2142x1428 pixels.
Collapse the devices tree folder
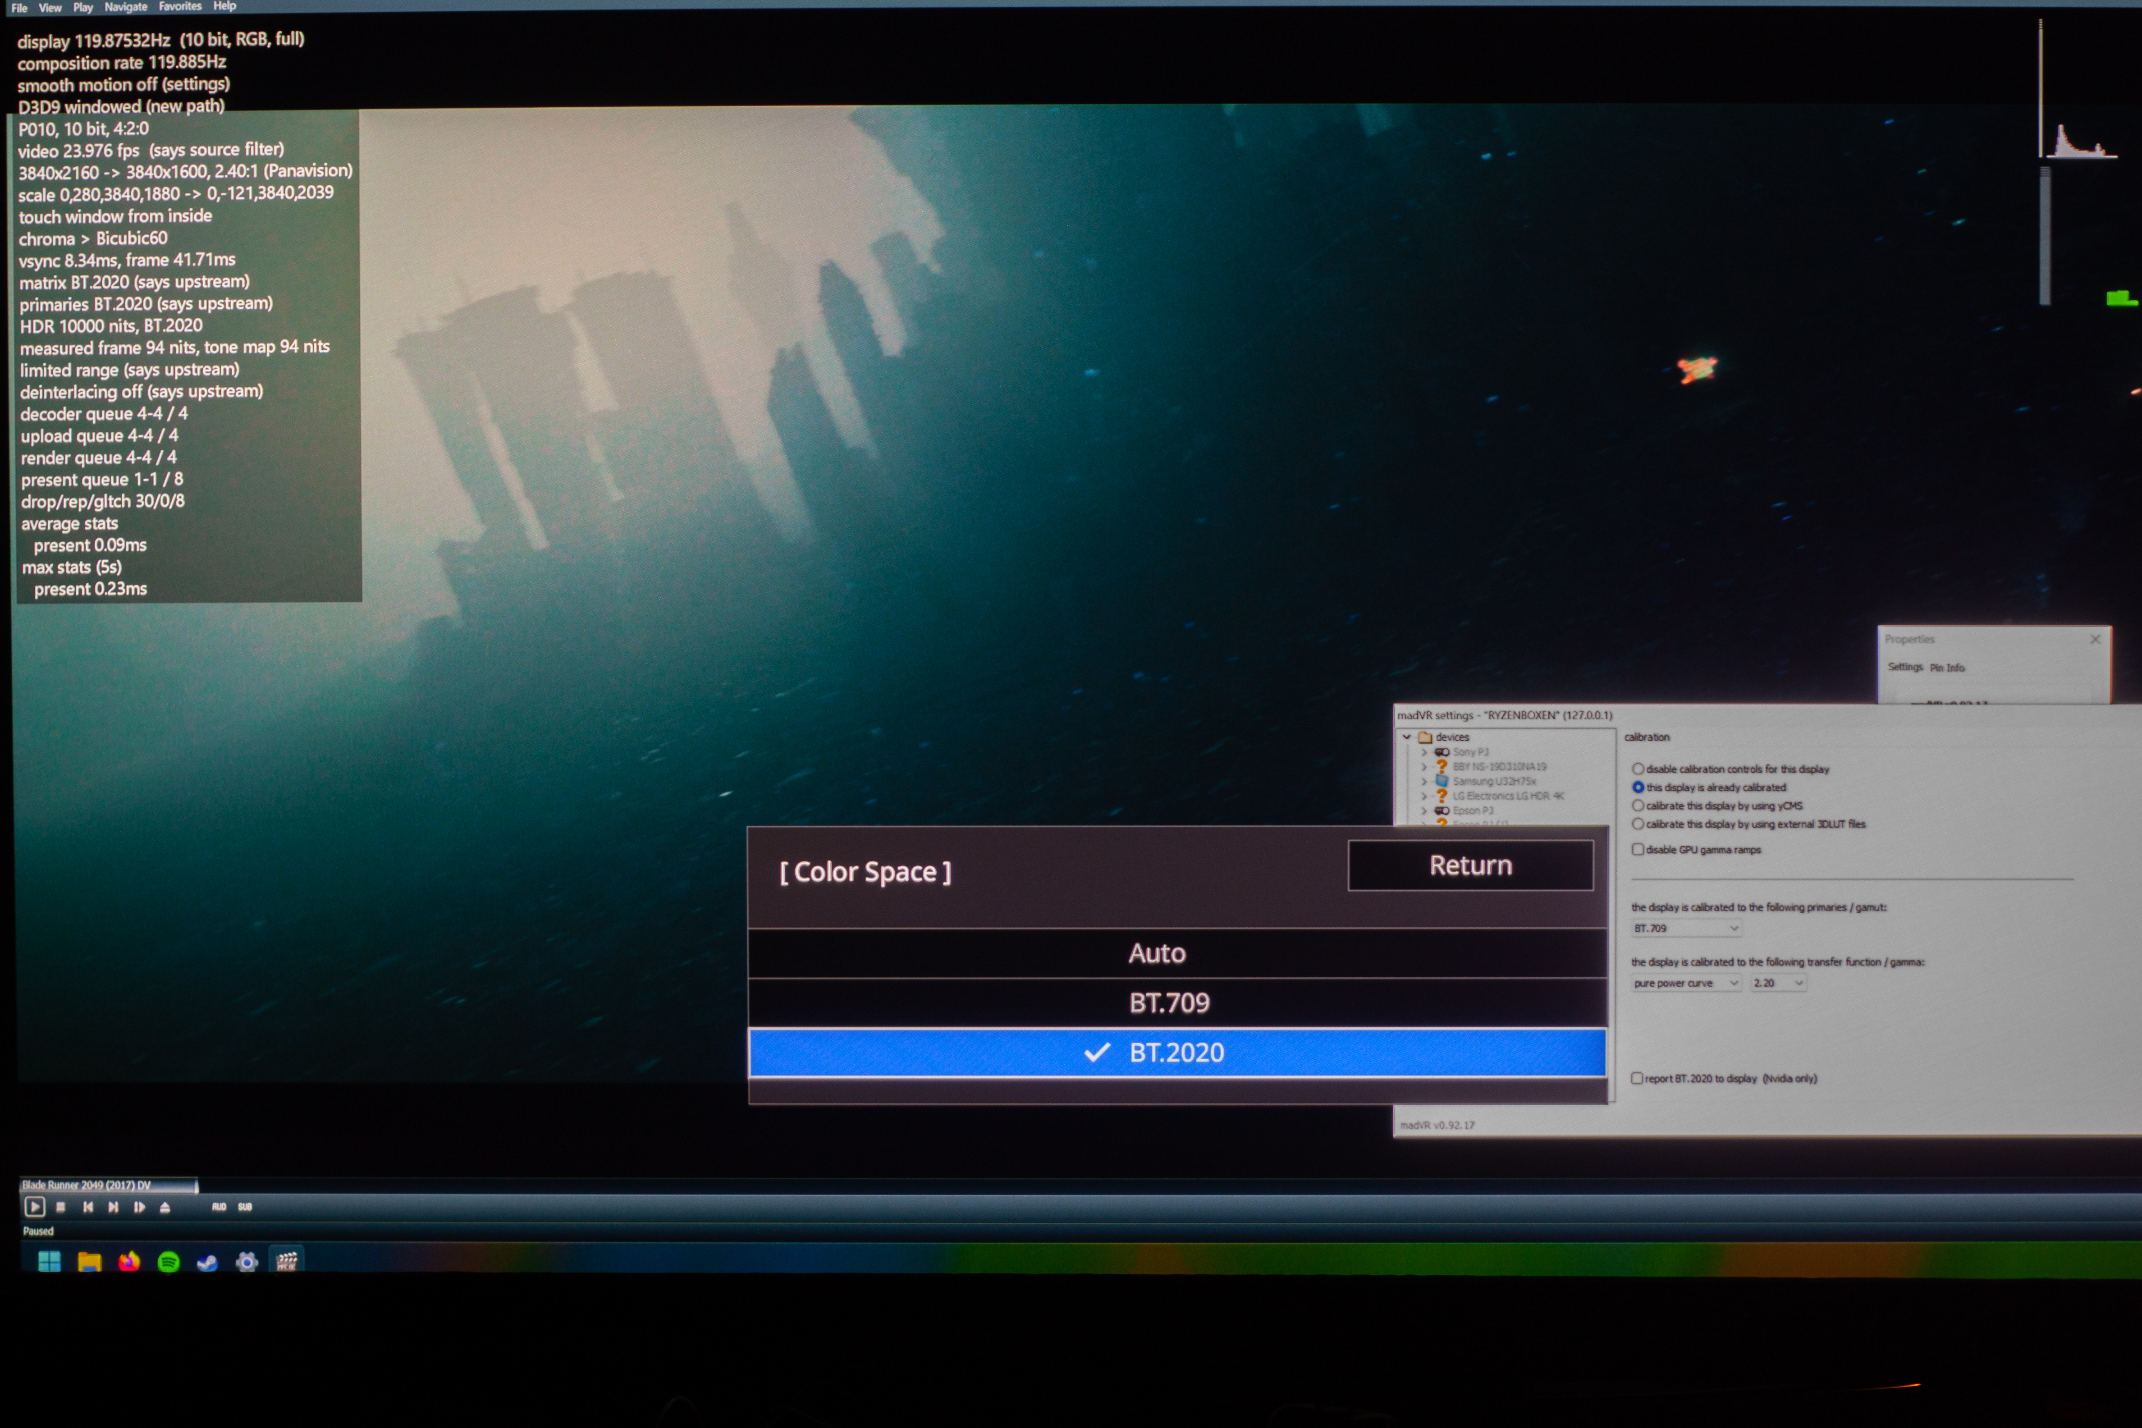(x=1407, y=737)
